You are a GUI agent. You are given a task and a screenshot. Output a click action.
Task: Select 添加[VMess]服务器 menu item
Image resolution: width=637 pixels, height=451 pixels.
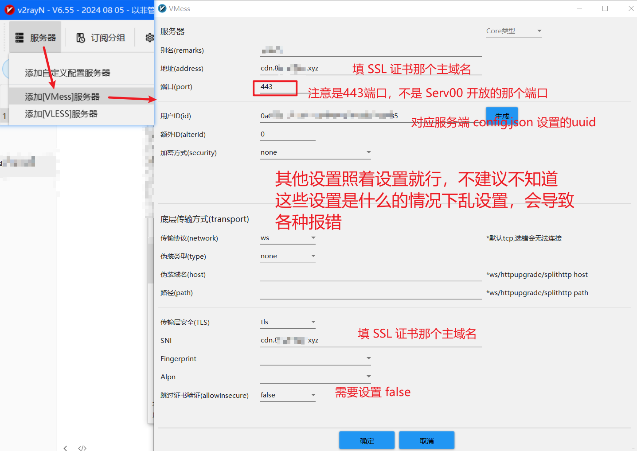click(62, 97)
